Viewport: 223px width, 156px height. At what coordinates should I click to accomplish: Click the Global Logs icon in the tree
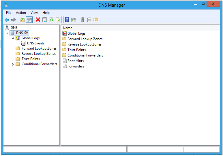pyautogui.click(x=18, y=38)
